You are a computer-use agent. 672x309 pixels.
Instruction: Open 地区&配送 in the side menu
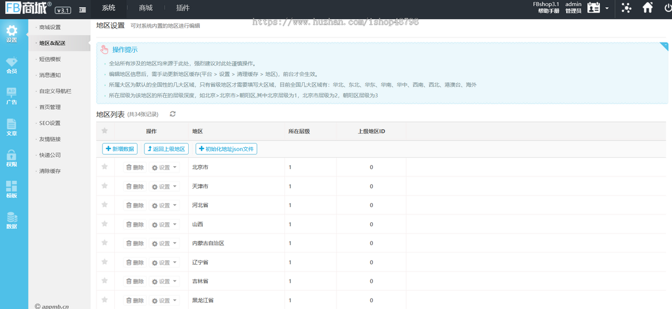pos(52,43)
